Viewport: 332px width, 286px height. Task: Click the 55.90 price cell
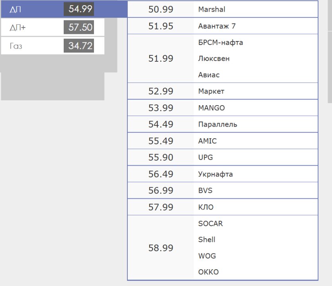coord(161,157)
